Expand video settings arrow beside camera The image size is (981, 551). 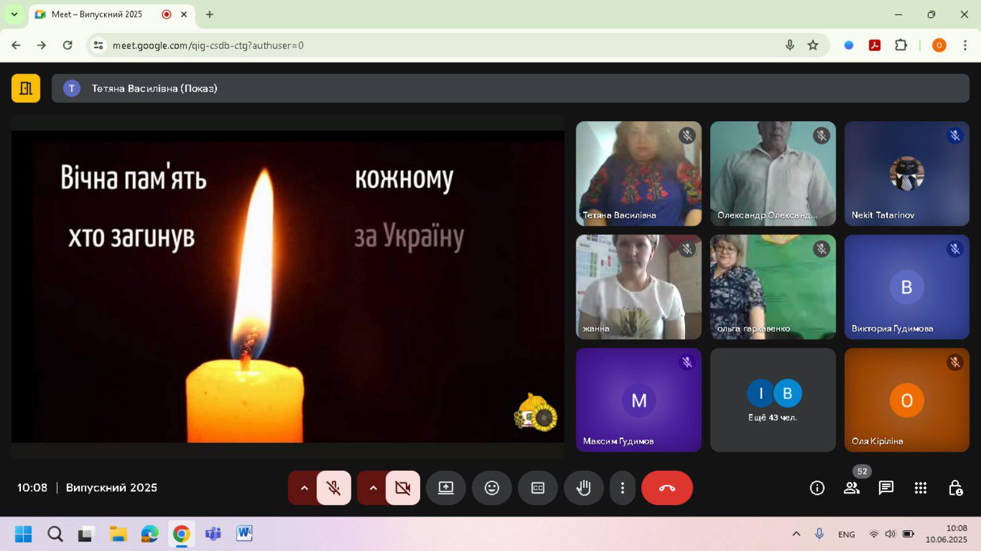[373, 488]
